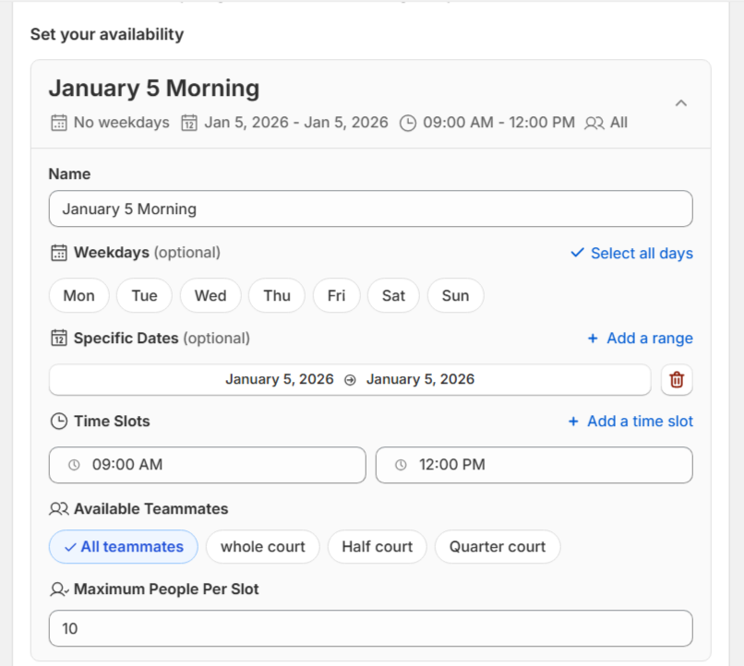This screenshot has width=744, height=666.
Task: Select the Half court teammate option
Action: tap(377, 547)
